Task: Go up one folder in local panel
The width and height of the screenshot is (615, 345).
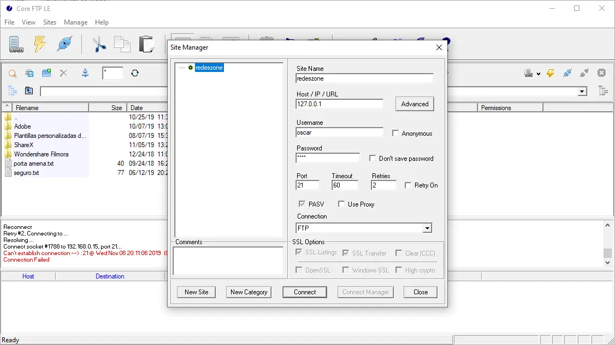Action: click(29, 91)
